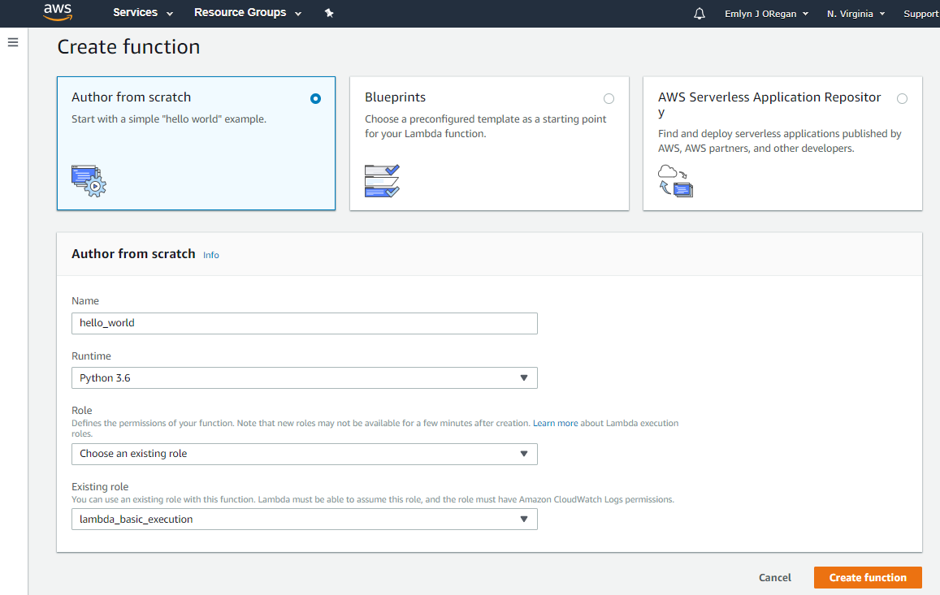Select the AWS Serverless Application Repository radio
Image resolution: width=940 pixels, height=595 pixels.
[x=902, y=99]
